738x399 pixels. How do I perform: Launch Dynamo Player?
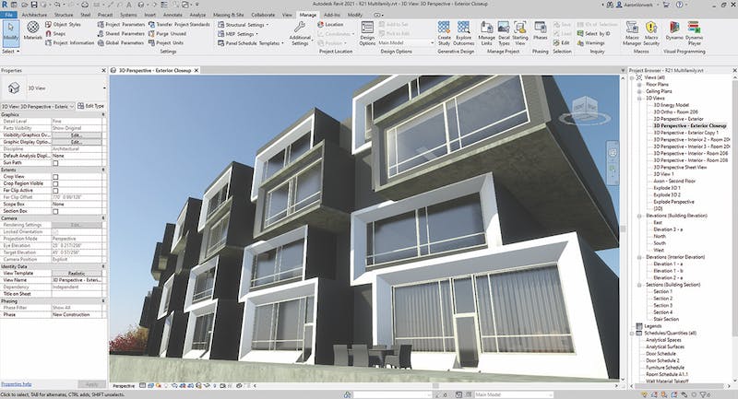click(x=695, y=33)
